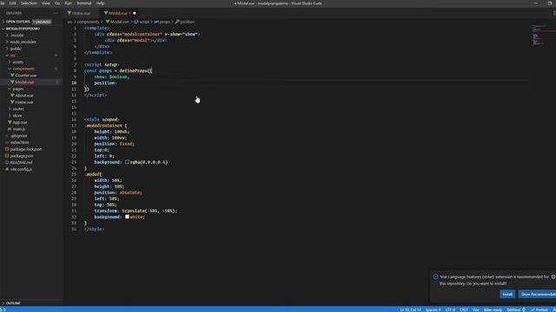Image resolution: width=556 pixels, height=312 pixels.
Task: Click the Vue icon beside Modal.vue in Explorer
Action: [x=12, y=82]
